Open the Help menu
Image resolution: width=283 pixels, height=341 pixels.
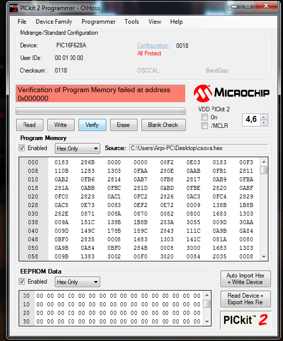click(x=176, y=22)
